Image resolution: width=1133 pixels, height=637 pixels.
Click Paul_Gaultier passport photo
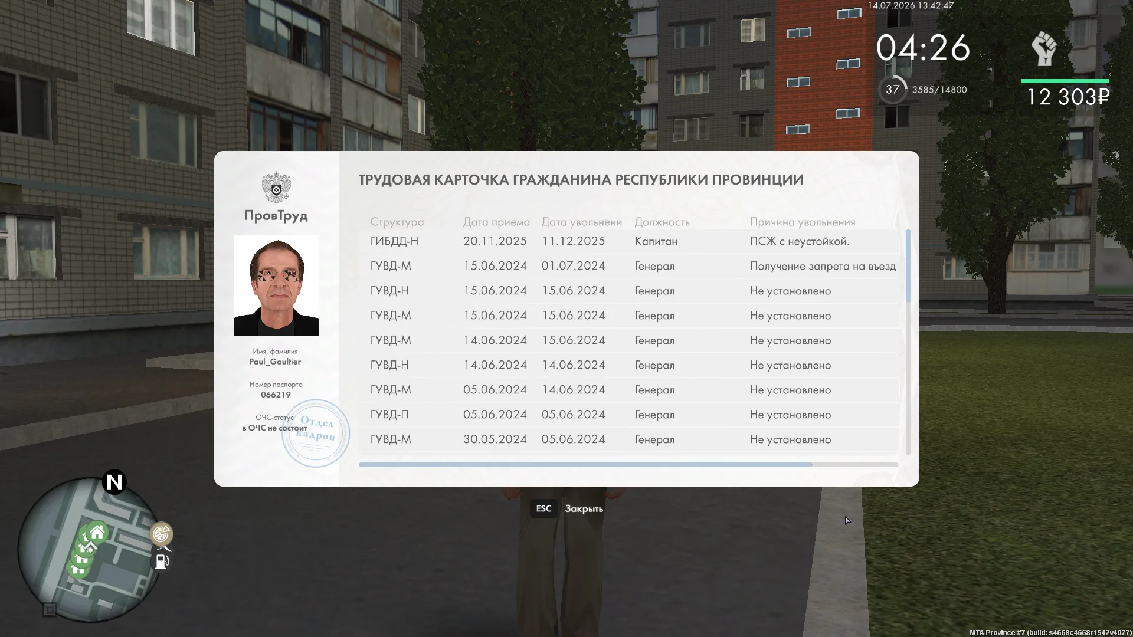click(x=276, y=285)
